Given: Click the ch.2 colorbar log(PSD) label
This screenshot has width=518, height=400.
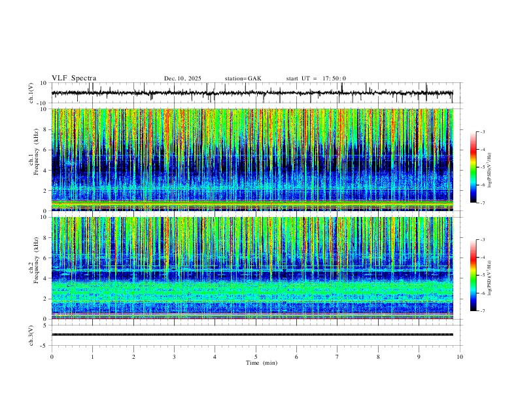Looking at the screenshot, I should pos(489,278).
